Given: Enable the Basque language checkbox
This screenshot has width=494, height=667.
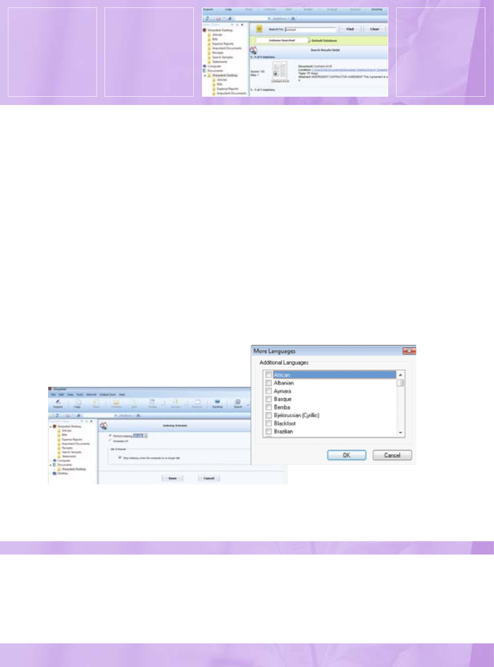Looking at the screenshot, I should 268,399.
